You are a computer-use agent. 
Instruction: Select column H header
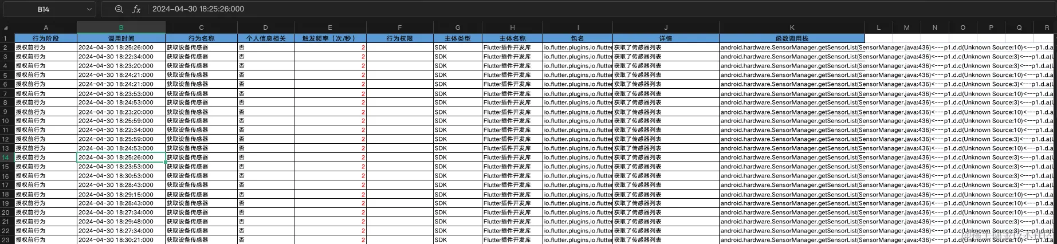(x=512, y=27)
